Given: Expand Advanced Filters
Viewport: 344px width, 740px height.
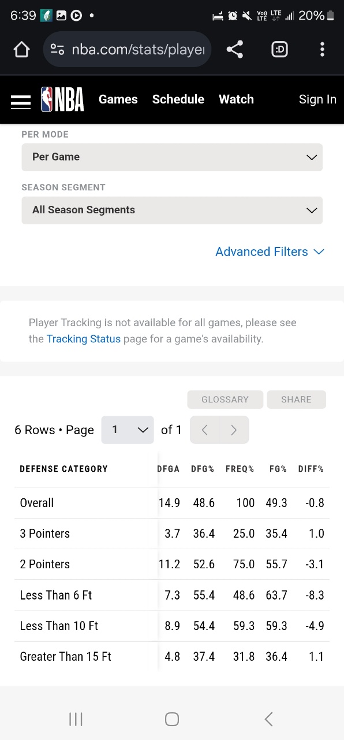Looking at the screenshot, I should click(270, 251).
